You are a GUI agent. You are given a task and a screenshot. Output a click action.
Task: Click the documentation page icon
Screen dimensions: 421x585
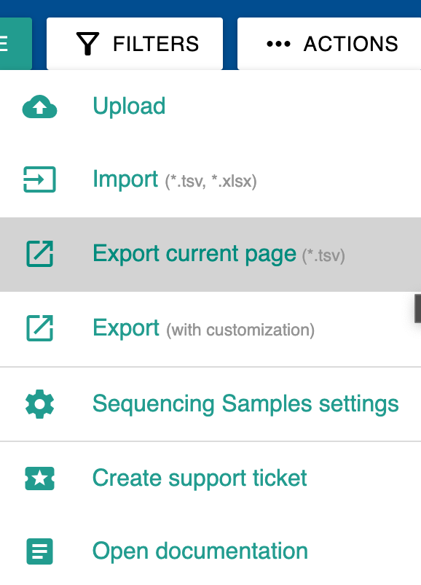pyautogui.click(x=39, y=551)
